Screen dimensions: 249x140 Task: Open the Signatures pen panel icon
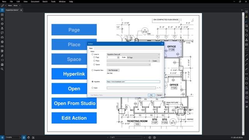pyautogui.click(x=2, y=56)
